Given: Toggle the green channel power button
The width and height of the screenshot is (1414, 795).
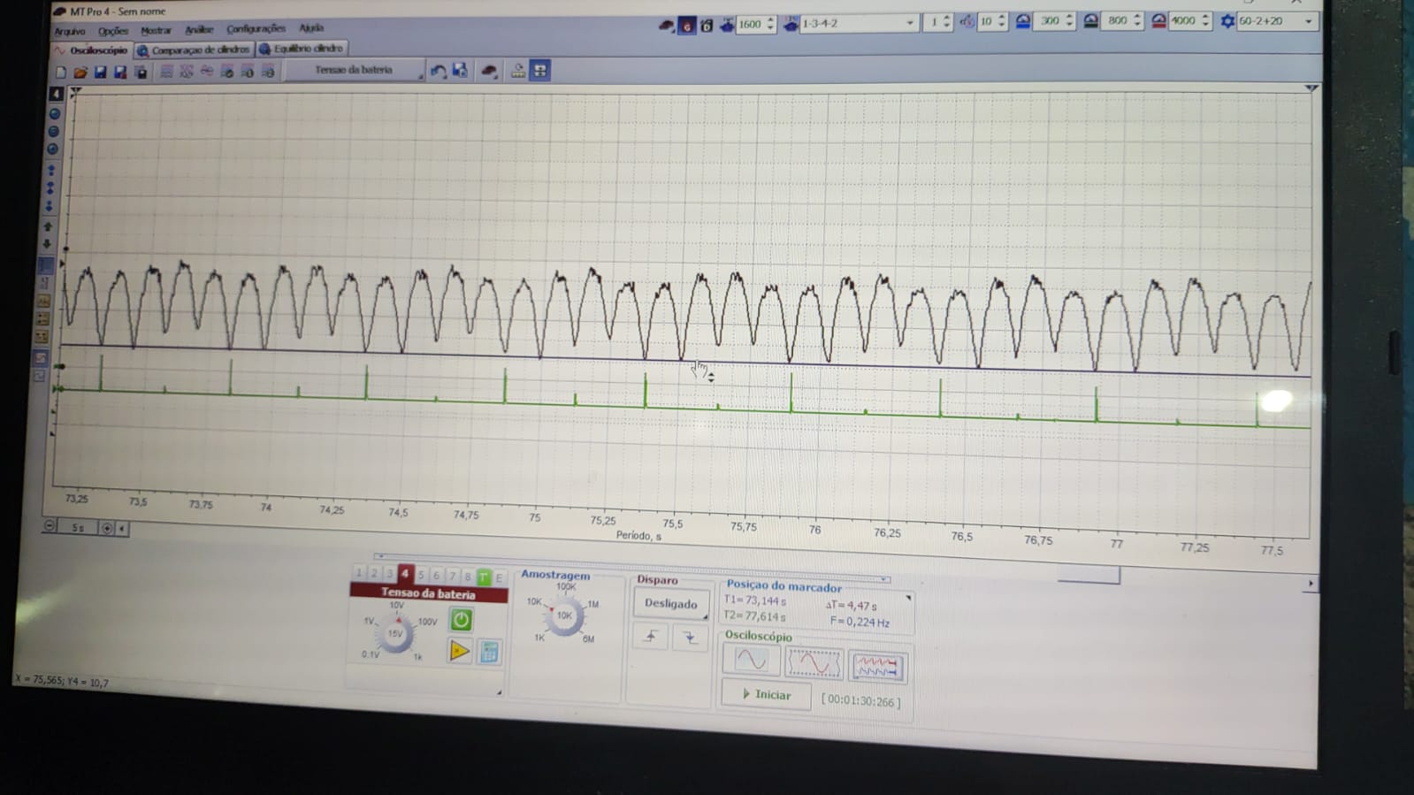Looking at the screenshot, I should click(461, 620).
